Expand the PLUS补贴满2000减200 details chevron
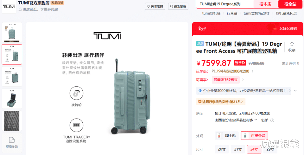This screenshot has width=304, height=155. [x=252, y=71]
